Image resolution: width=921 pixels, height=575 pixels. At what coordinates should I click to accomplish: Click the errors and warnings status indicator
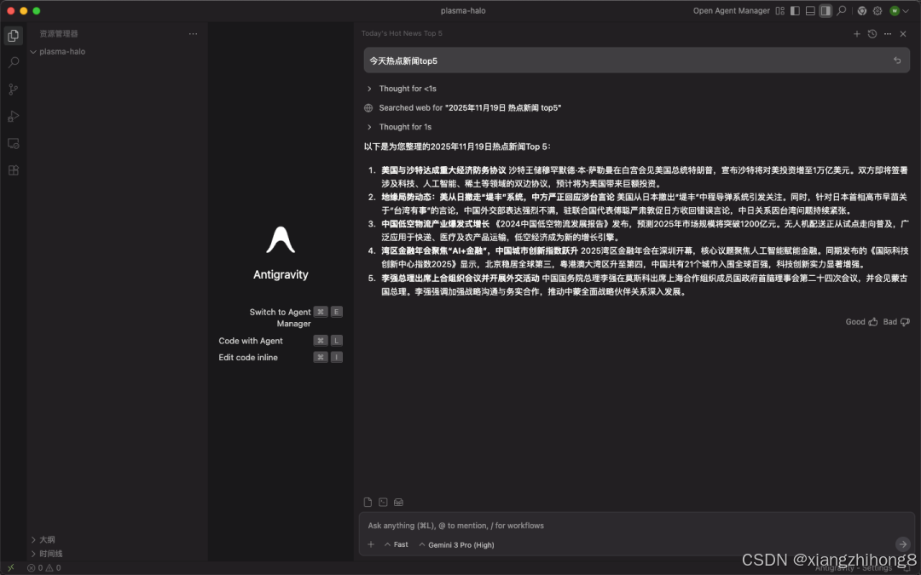pyautogui.click(x=44, y=568)
